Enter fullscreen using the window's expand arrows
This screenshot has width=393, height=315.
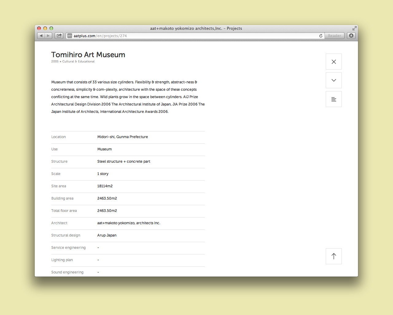click(x=354, y=28)
